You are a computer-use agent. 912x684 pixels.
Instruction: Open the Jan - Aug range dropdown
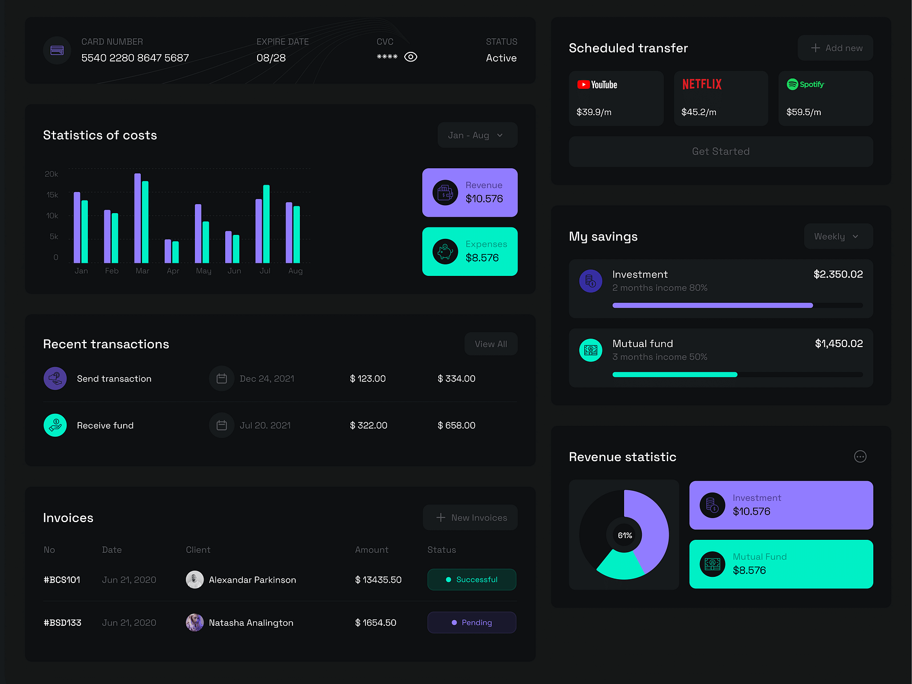(x=477, y=135)
